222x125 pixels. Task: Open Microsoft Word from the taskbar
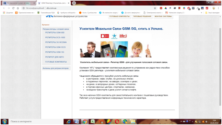tap(77, 122)
